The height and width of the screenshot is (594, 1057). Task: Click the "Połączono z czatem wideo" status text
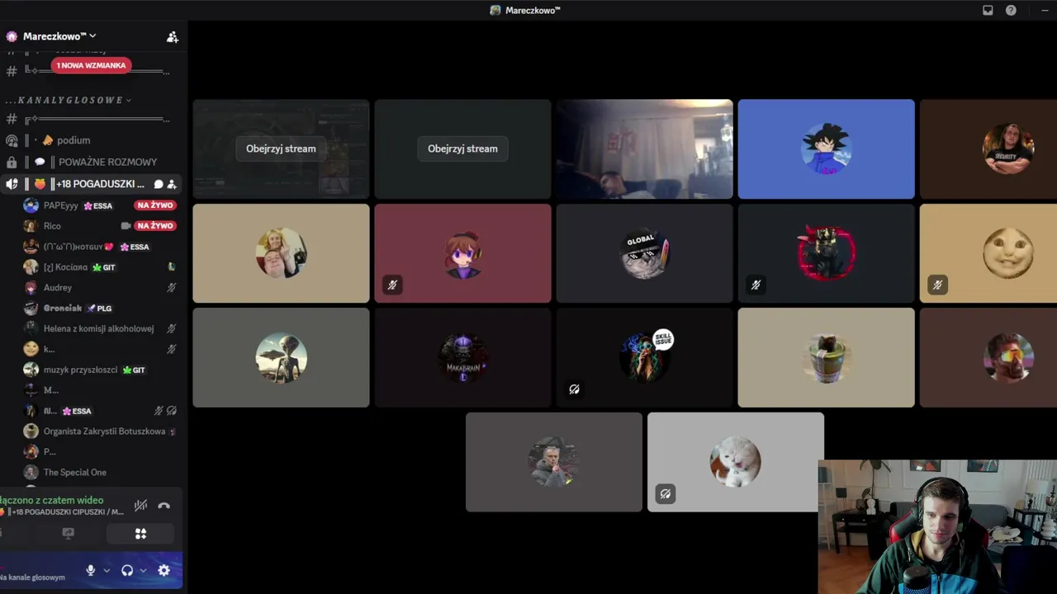pyautogui.click(x=51, y=500)
